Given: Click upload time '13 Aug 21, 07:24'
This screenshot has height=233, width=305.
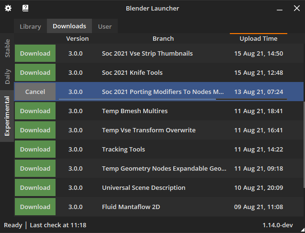Looking at the screenshot, I should (259, 92).
